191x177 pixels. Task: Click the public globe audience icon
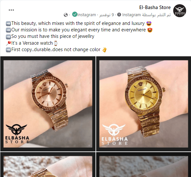[66, 15]
